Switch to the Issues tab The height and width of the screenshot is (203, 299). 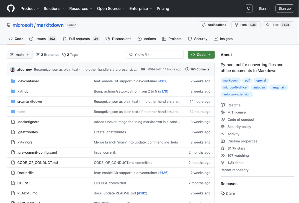pos(43,39)
